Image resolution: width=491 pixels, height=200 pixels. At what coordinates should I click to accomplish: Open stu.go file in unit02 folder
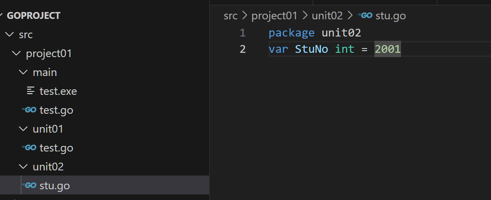tap(55, 186)
